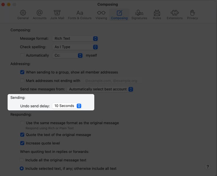This screenshot has height=176, width=217.
Task: Open Fonts & Colours Aa icon
Action: [x=80, y=13]
